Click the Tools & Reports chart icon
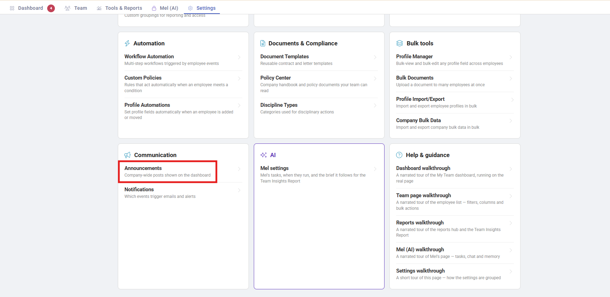This screenshot has width=610, height=297. point(99,8)
